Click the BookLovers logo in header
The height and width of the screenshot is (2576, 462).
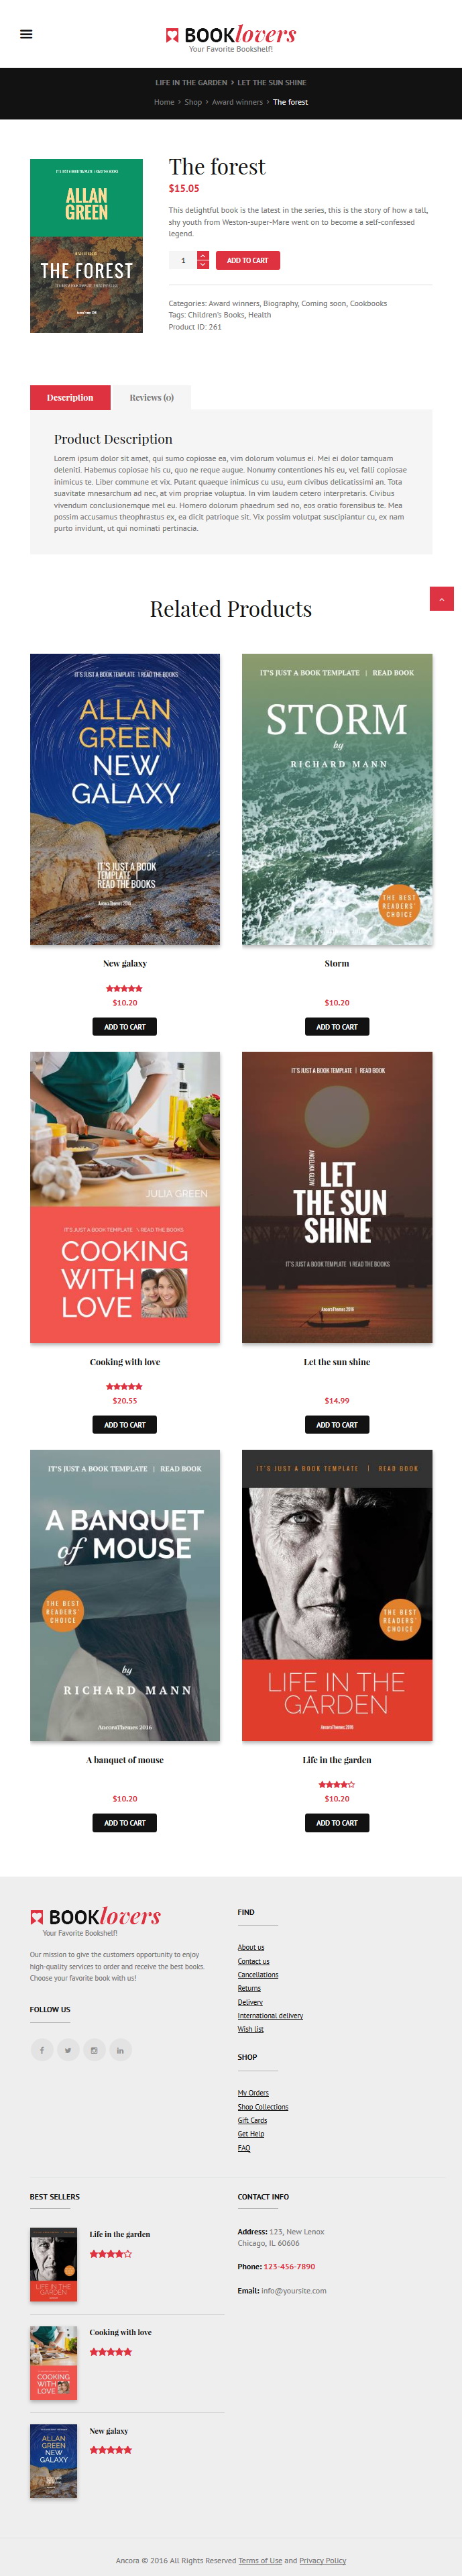tap(231, 37)
